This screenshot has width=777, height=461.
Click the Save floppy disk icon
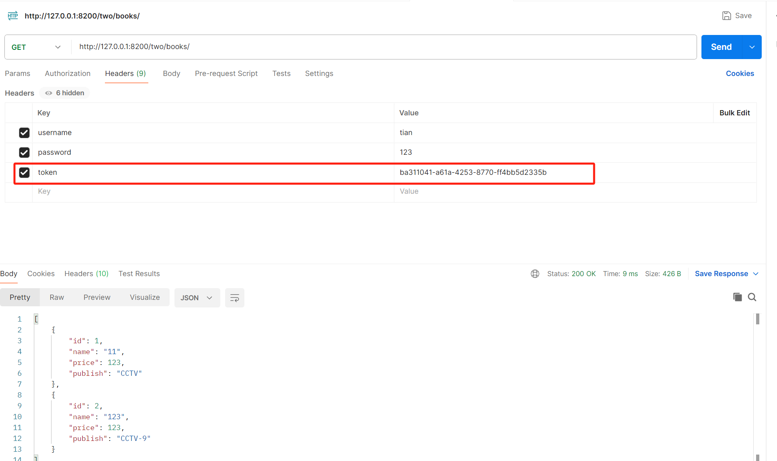(726, 16)
